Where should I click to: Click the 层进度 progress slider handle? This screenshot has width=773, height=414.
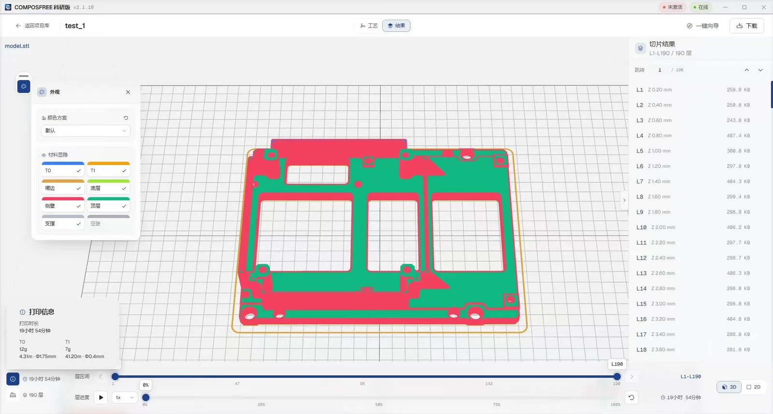[145, 398]
